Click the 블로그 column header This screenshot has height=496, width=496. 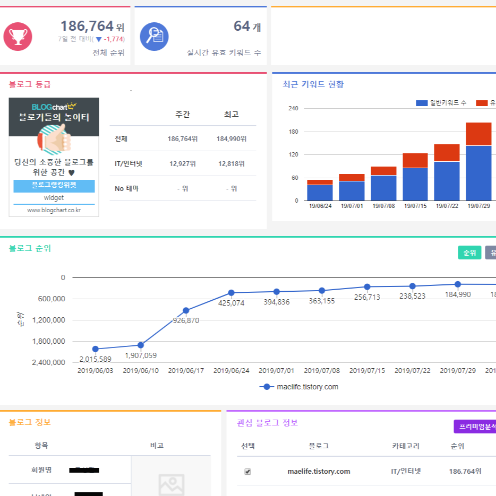(x=319, y=446)
